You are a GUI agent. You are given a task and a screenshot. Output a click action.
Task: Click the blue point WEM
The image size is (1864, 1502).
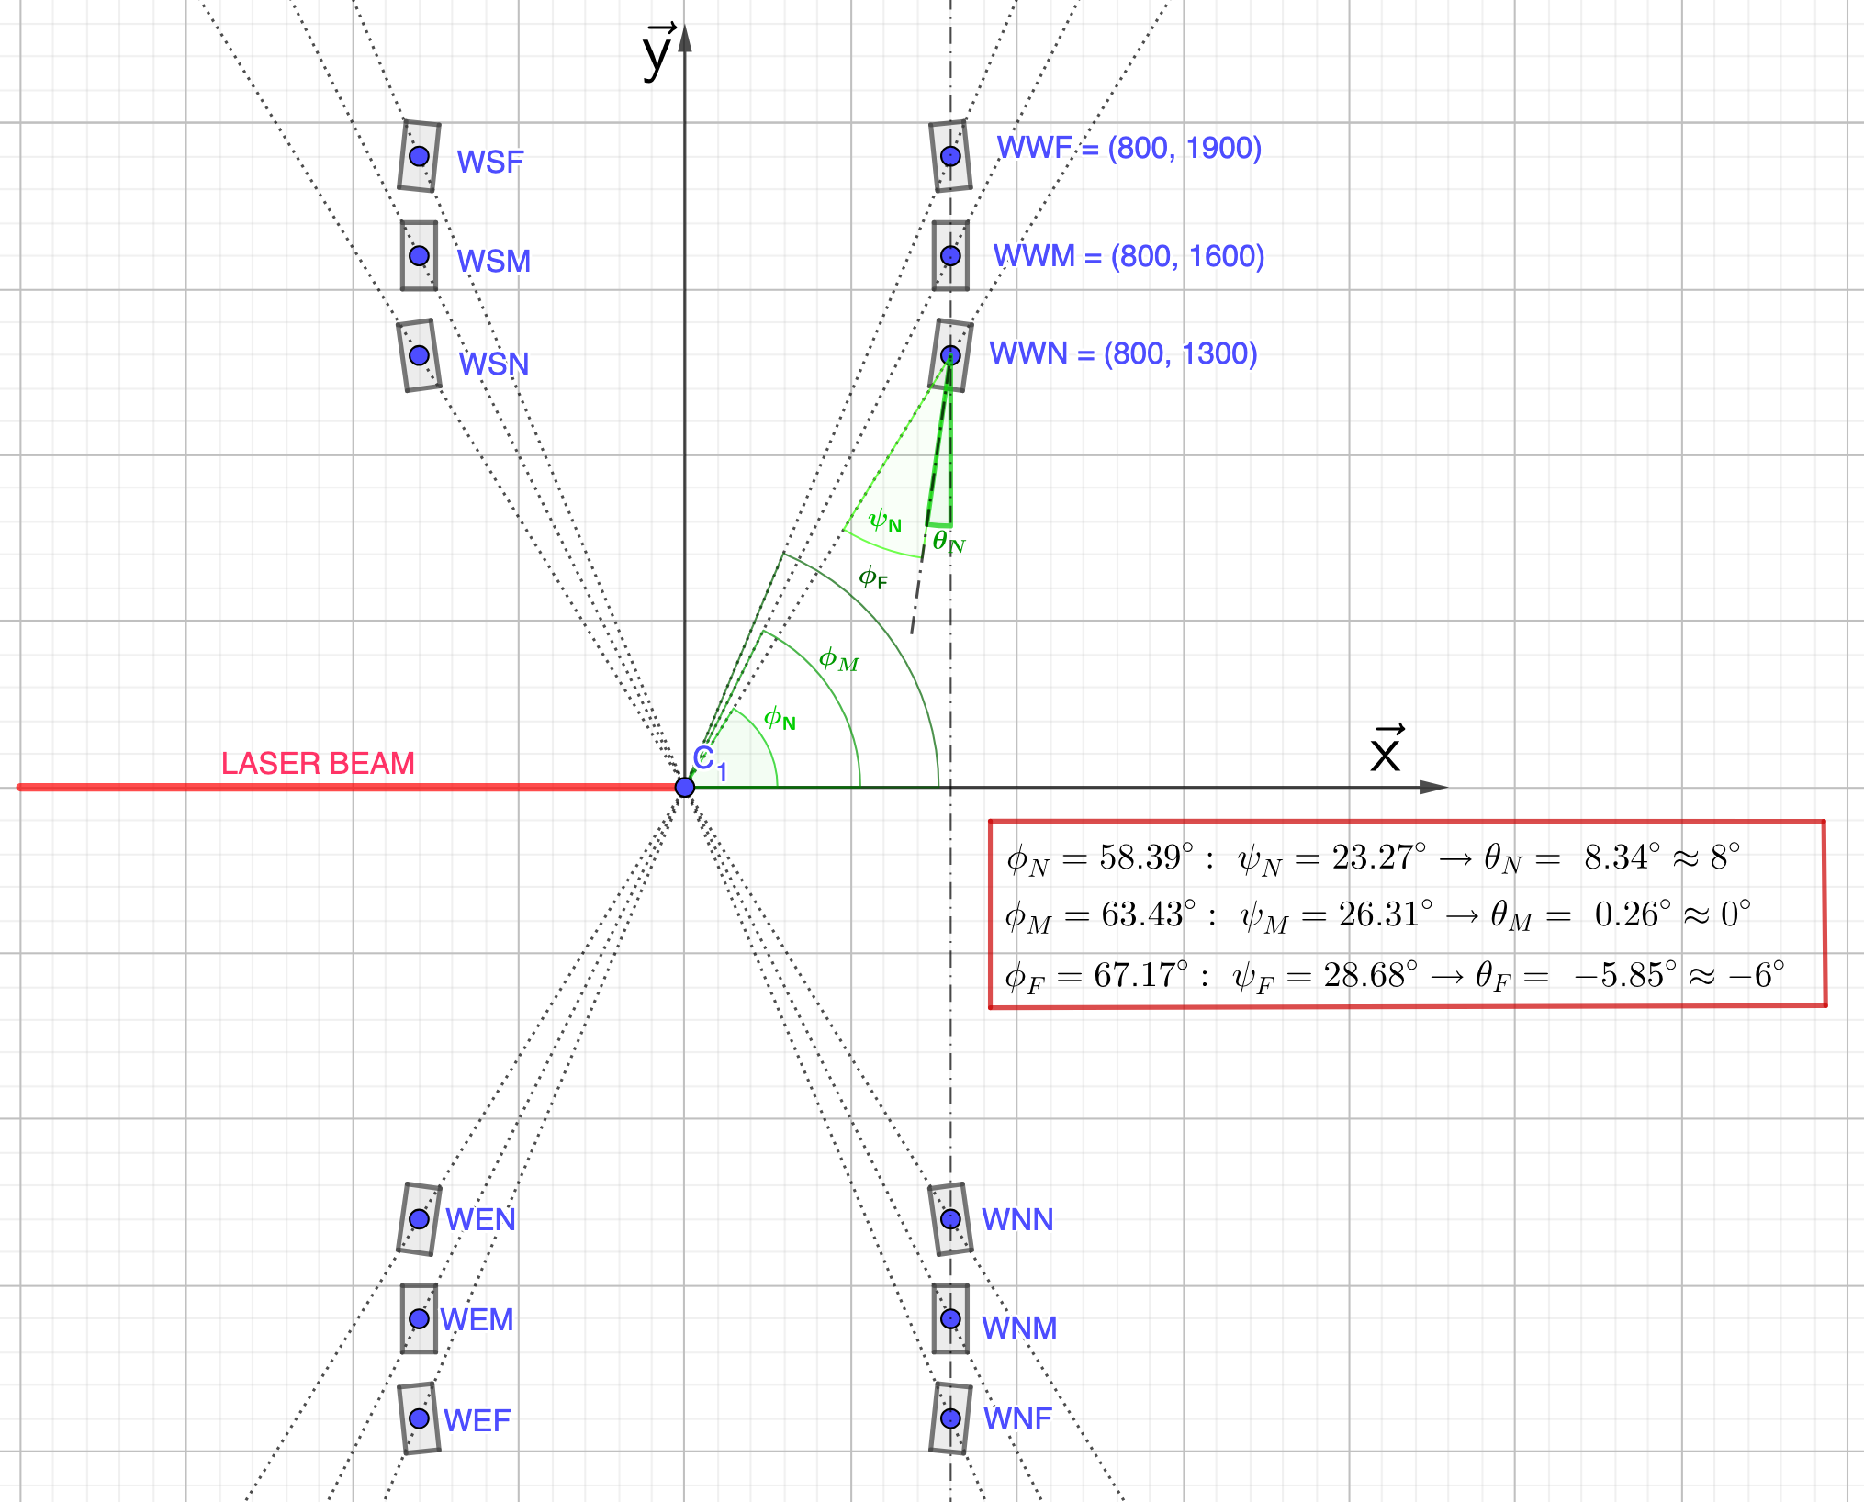(x=419, y=1318)
